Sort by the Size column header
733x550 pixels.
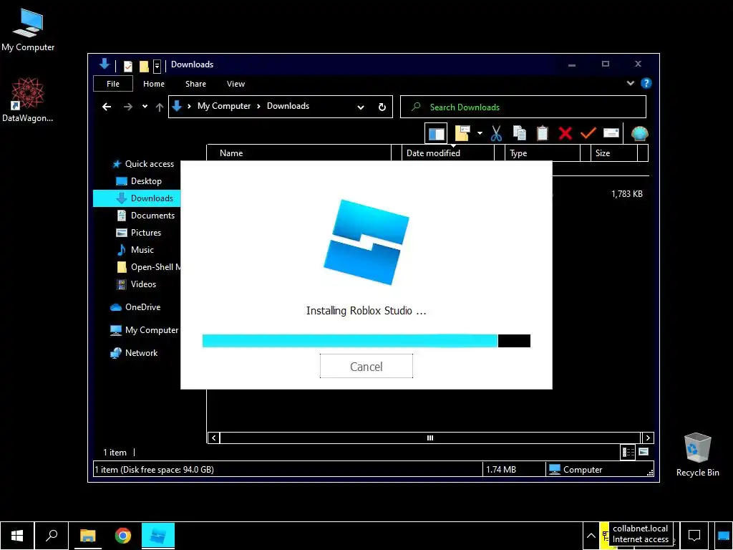pyautogui.click(x=613, y=153)
